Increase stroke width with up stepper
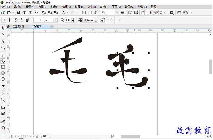Screen dimensions: 213x140 point(96,19)
